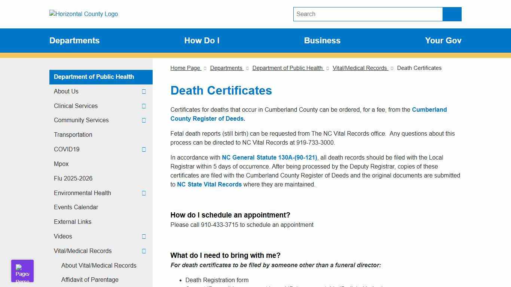Open the NC State Vital Records link
Image resolution: width=511 pixels, height=287 pixels.
click(x=209, y=184)
